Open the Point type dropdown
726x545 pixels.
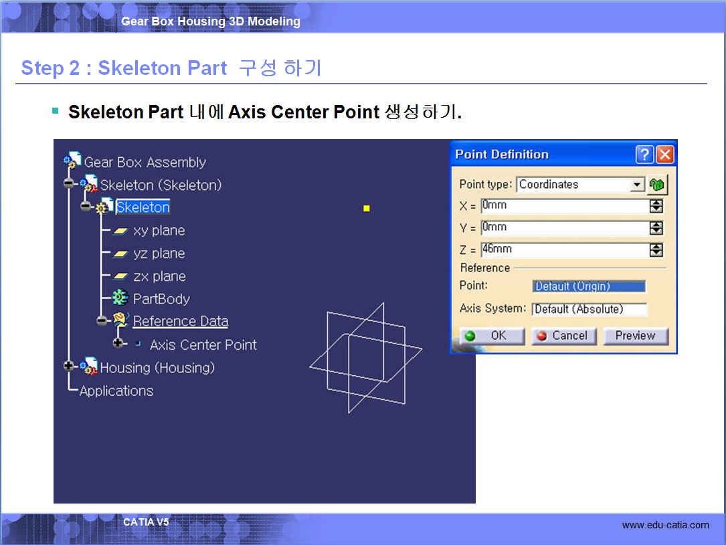coord(638,185)
